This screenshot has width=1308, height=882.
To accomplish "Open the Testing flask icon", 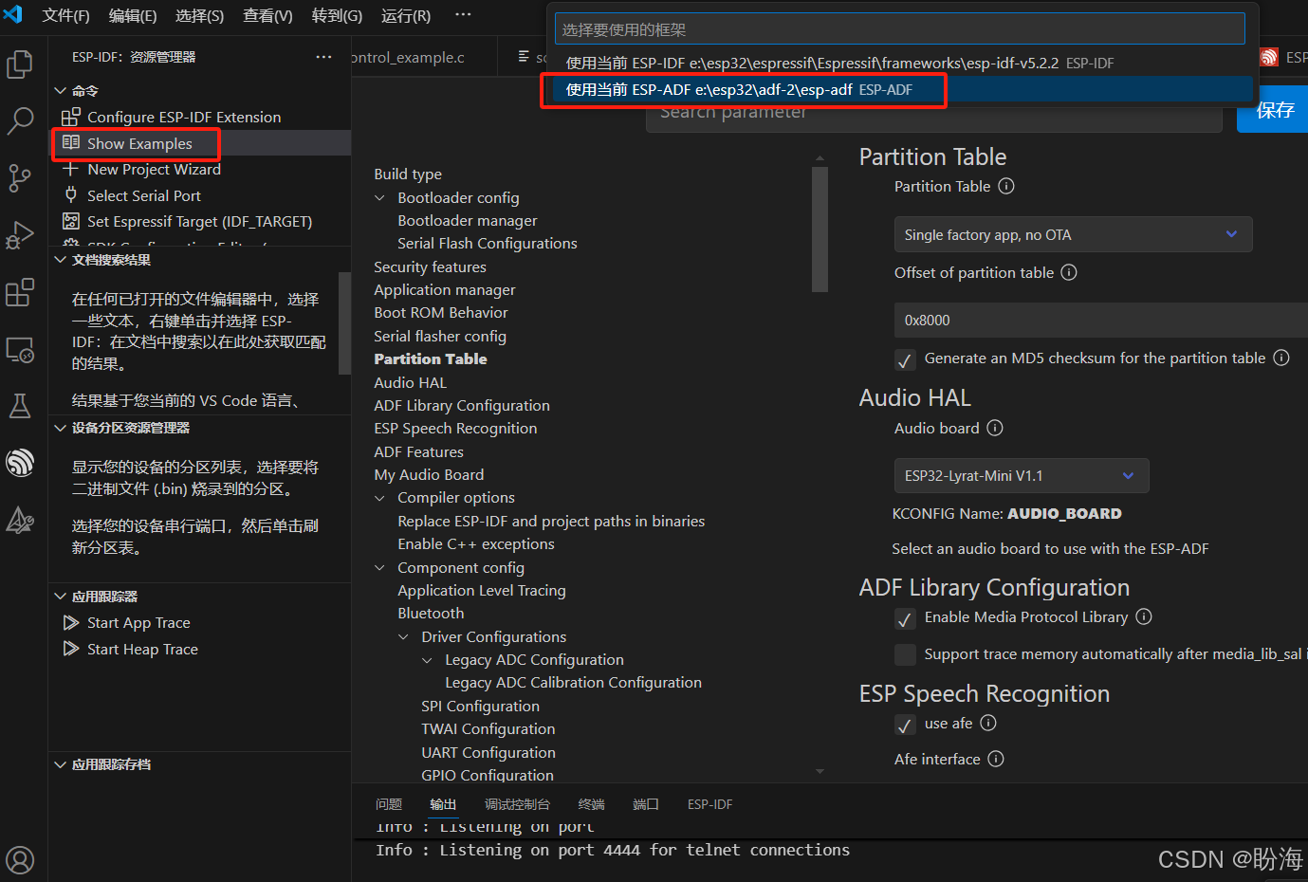I will click(x=20, y=406).
